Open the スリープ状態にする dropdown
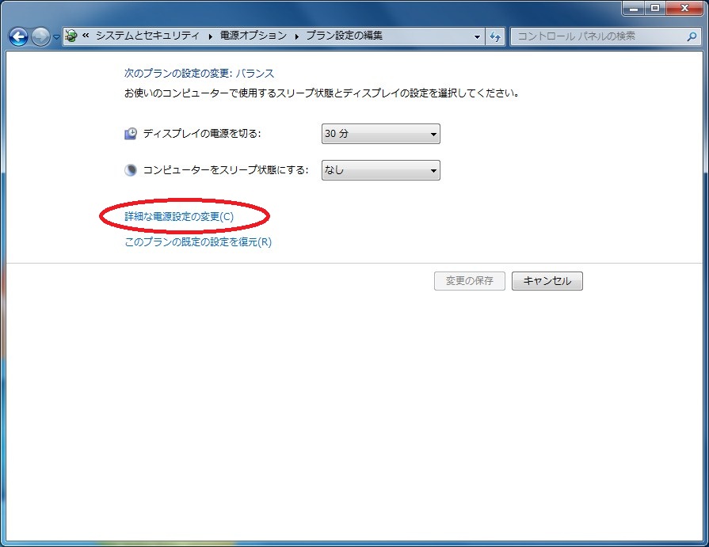The height and width of the screenshot is (547, 709). pos(381,170)
